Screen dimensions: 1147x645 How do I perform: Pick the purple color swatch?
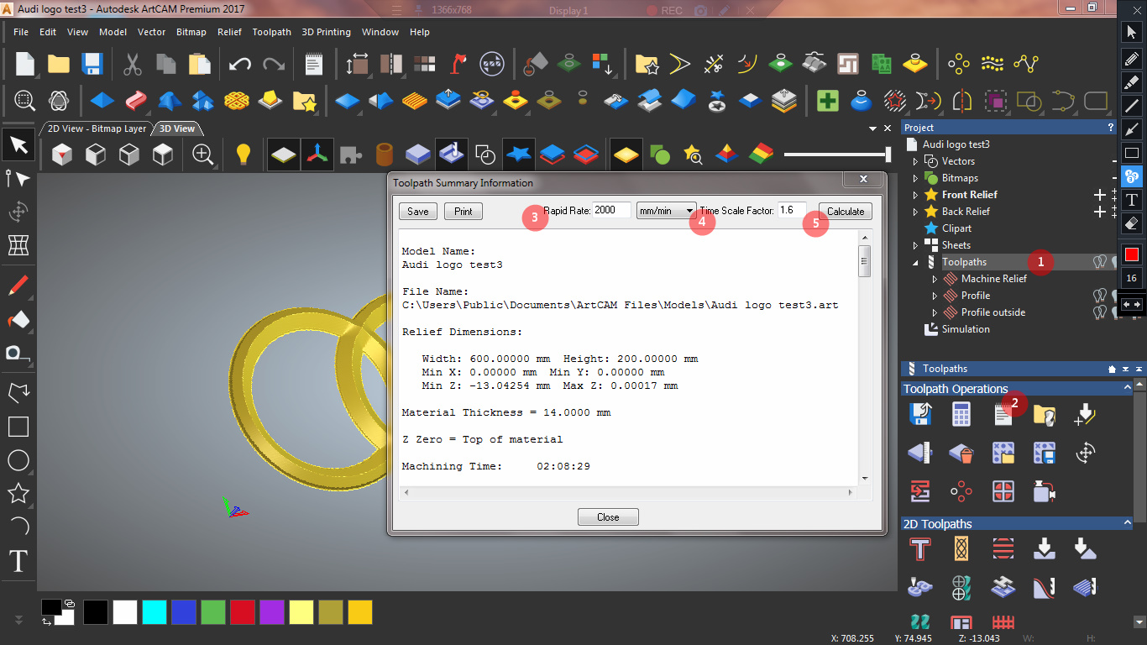(271, 612)
